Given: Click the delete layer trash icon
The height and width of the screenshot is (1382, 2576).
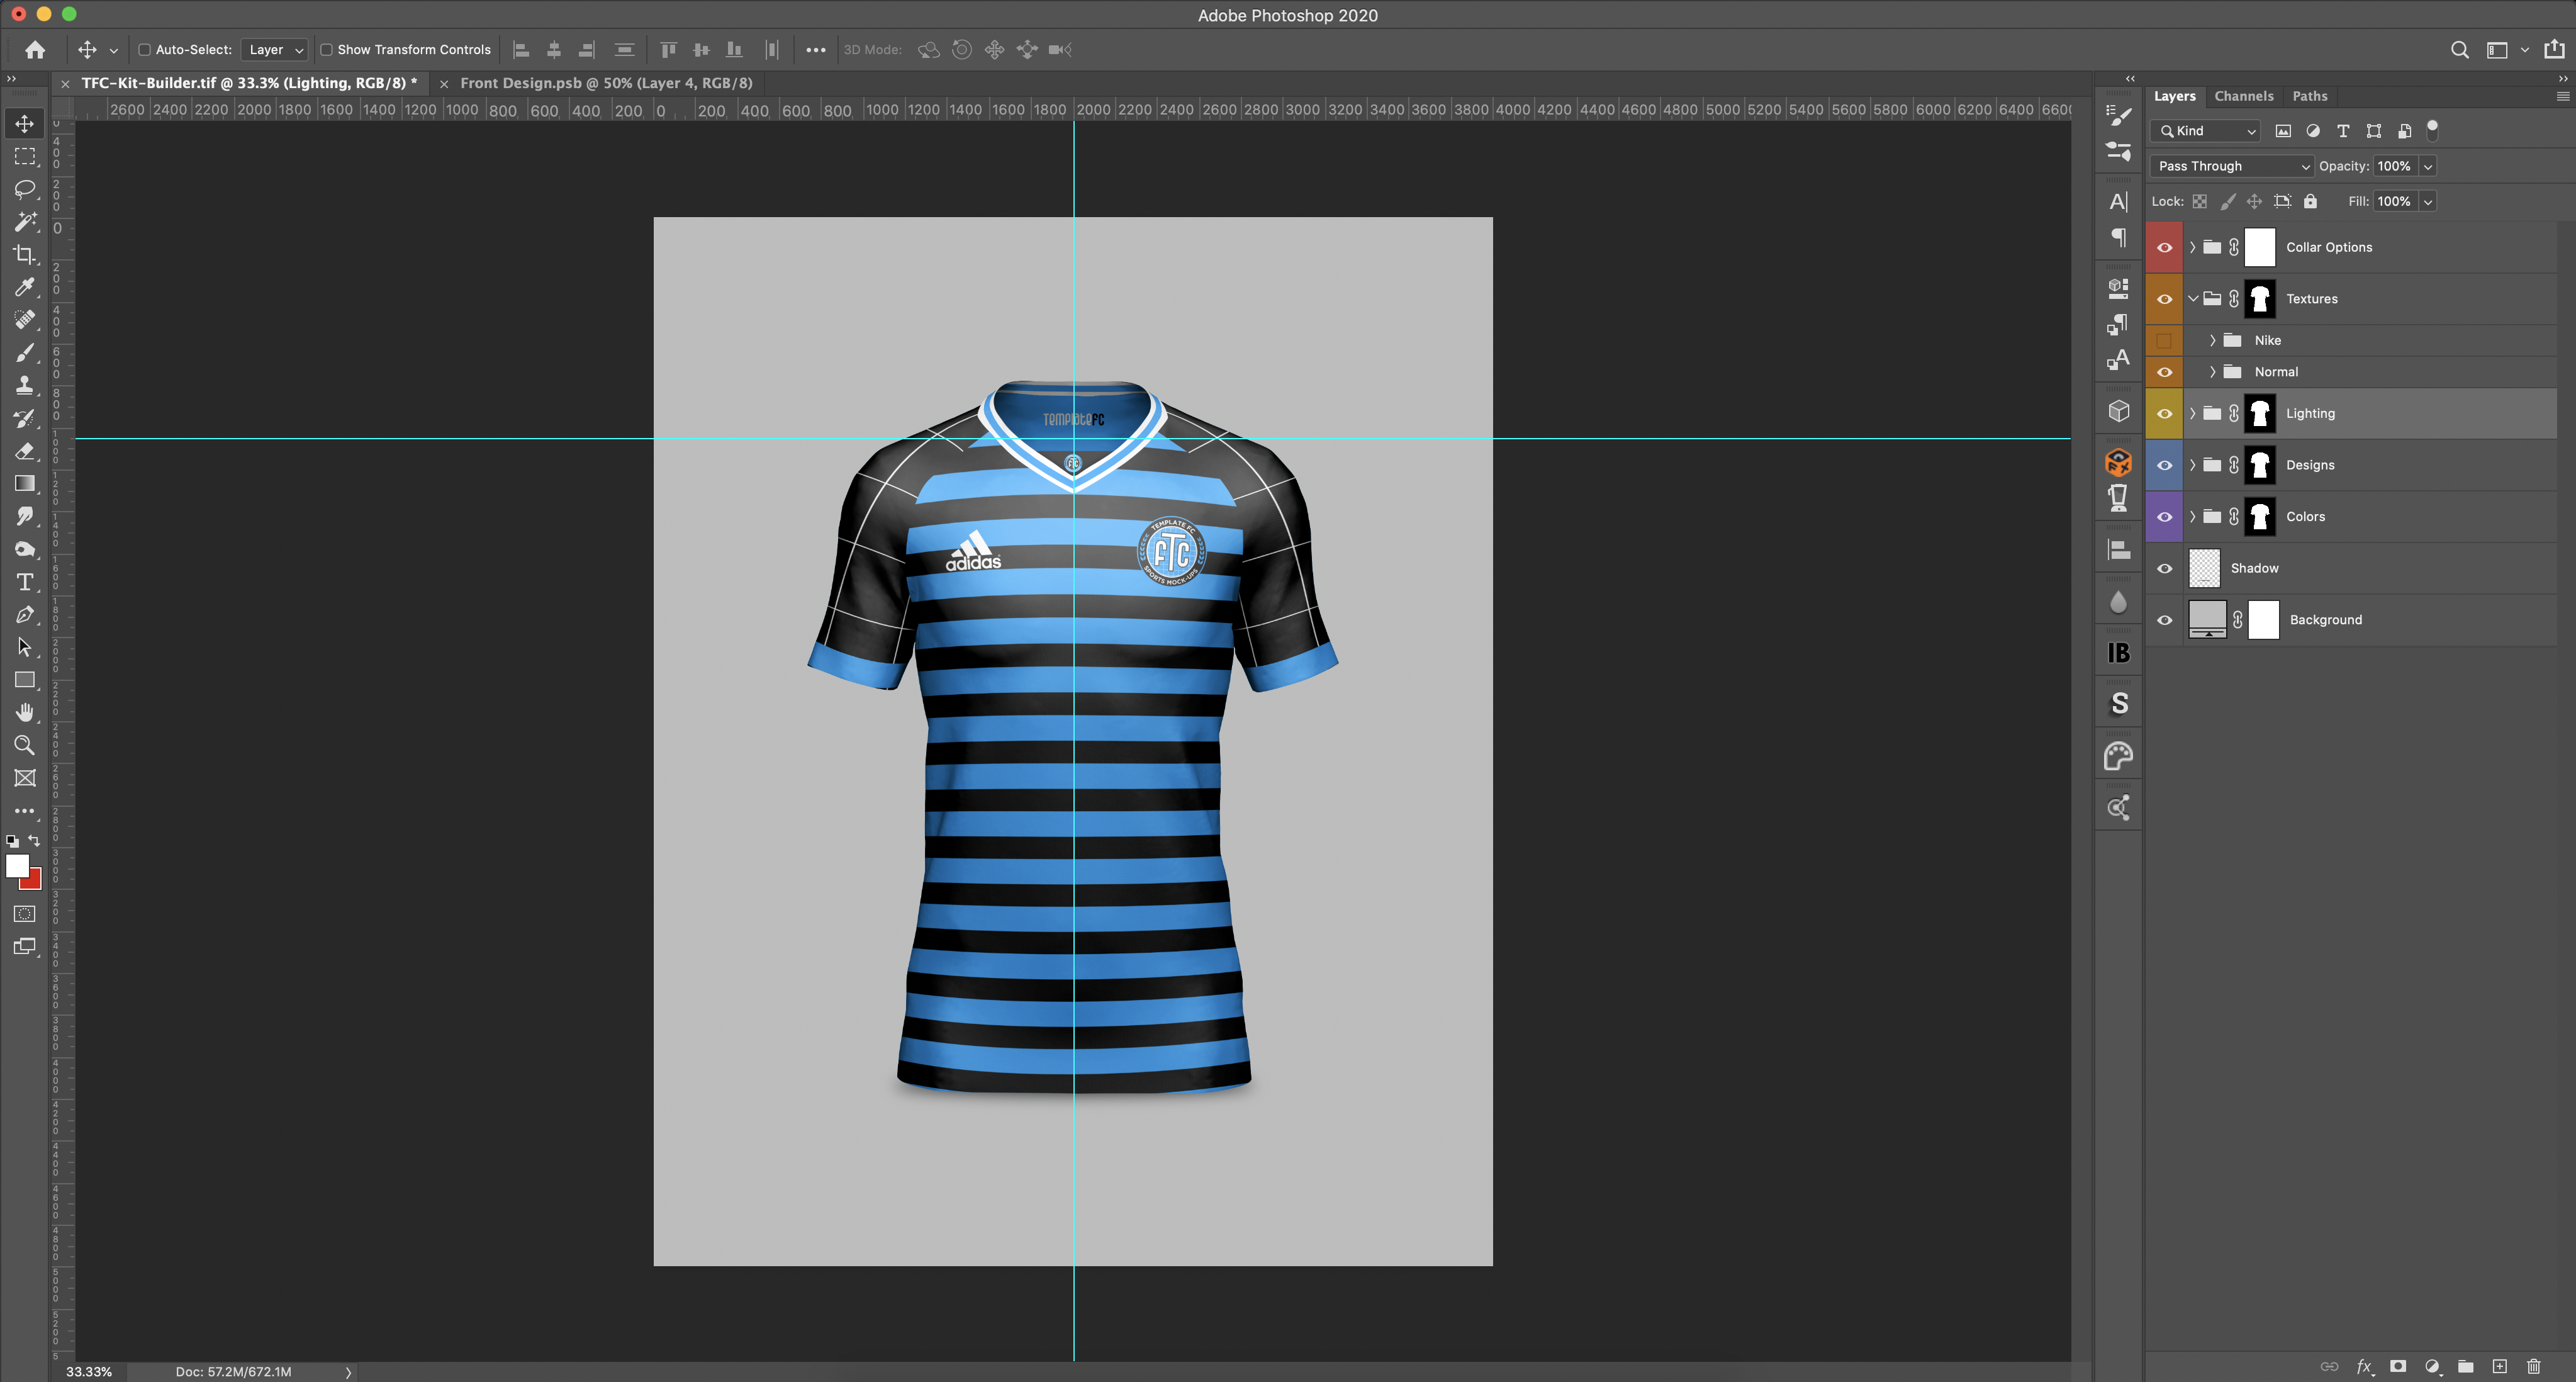Looking at the screenshot, I should pos(2533,1366).
